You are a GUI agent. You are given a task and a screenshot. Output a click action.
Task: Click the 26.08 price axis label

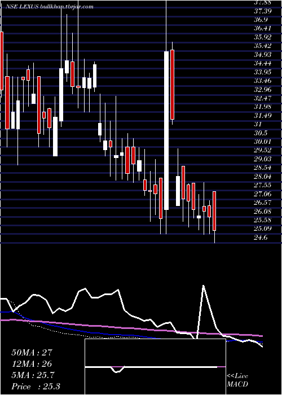coord(262,212)
